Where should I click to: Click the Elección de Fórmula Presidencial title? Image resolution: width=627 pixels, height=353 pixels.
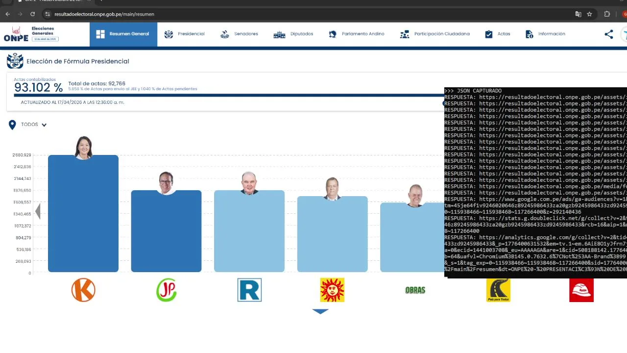pyautogui.click(x=78, y=61)
